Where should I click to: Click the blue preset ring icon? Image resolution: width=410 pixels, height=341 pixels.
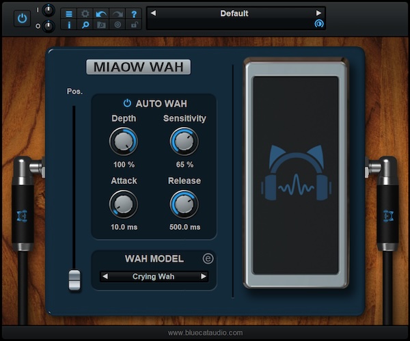318,24
